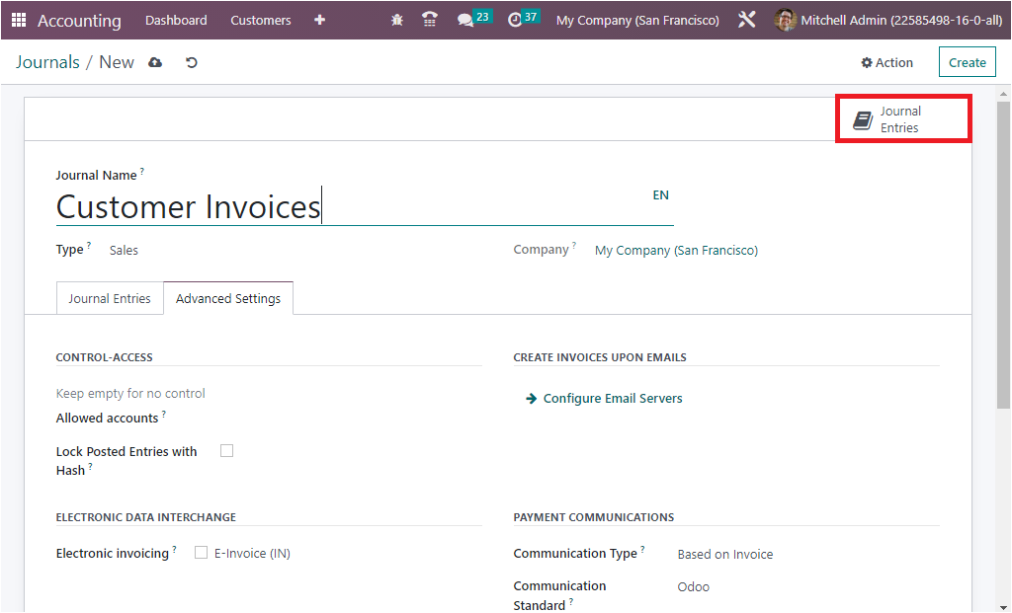Click the plus icon in the navbar
Viewport: 1012px width, 613px height.
(x=319, y=20)
